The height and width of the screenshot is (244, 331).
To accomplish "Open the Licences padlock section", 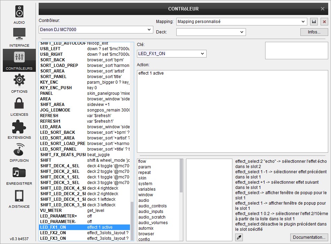I will click(19, 107).
